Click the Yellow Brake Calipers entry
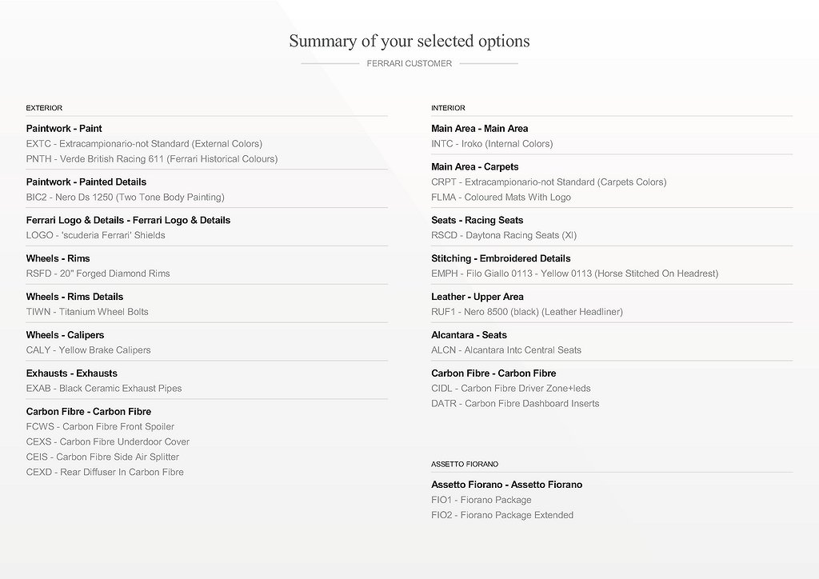The height and width of the screenshot is (579, 819). coord(88,350)
